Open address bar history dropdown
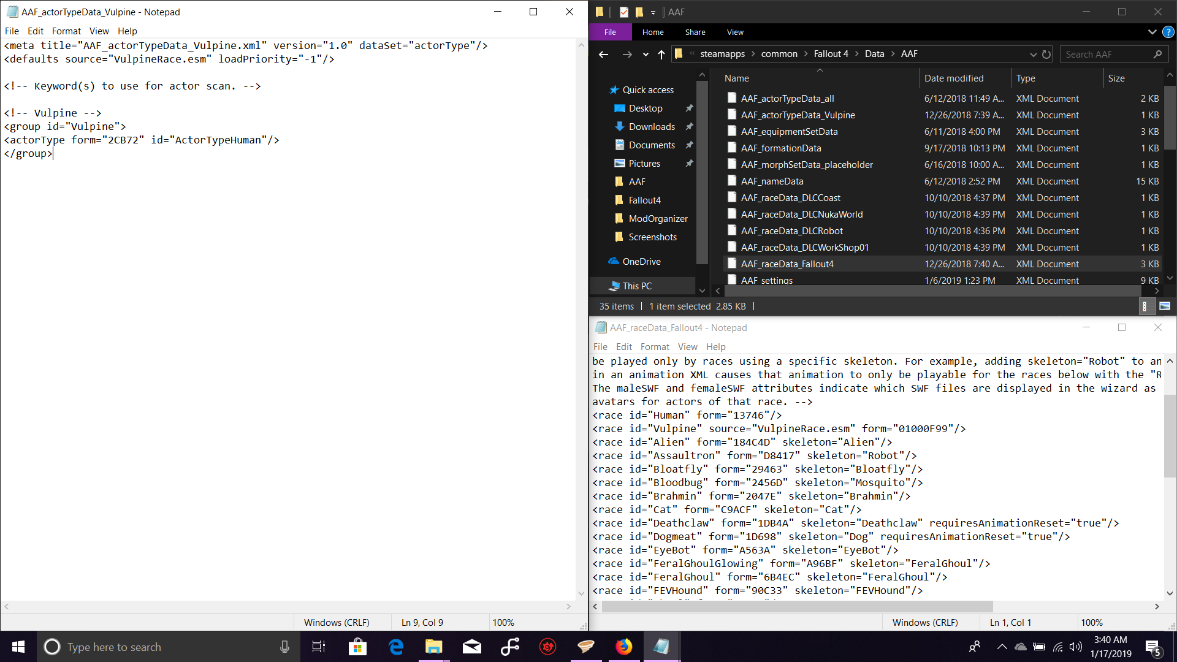 tap(1033, 54)
